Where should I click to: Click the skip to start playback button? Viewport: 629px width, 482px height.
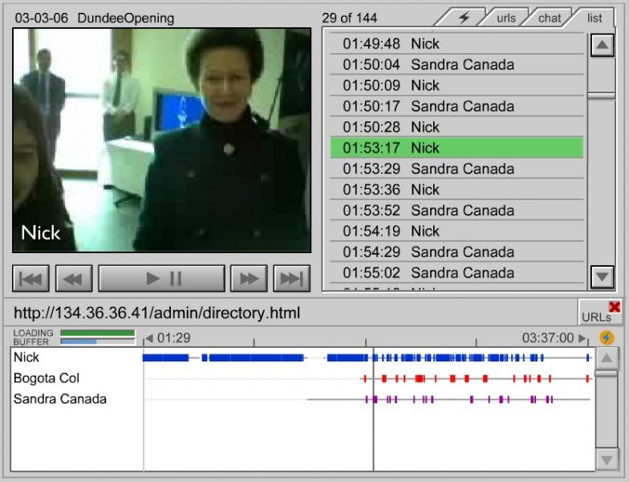point(32,278)
